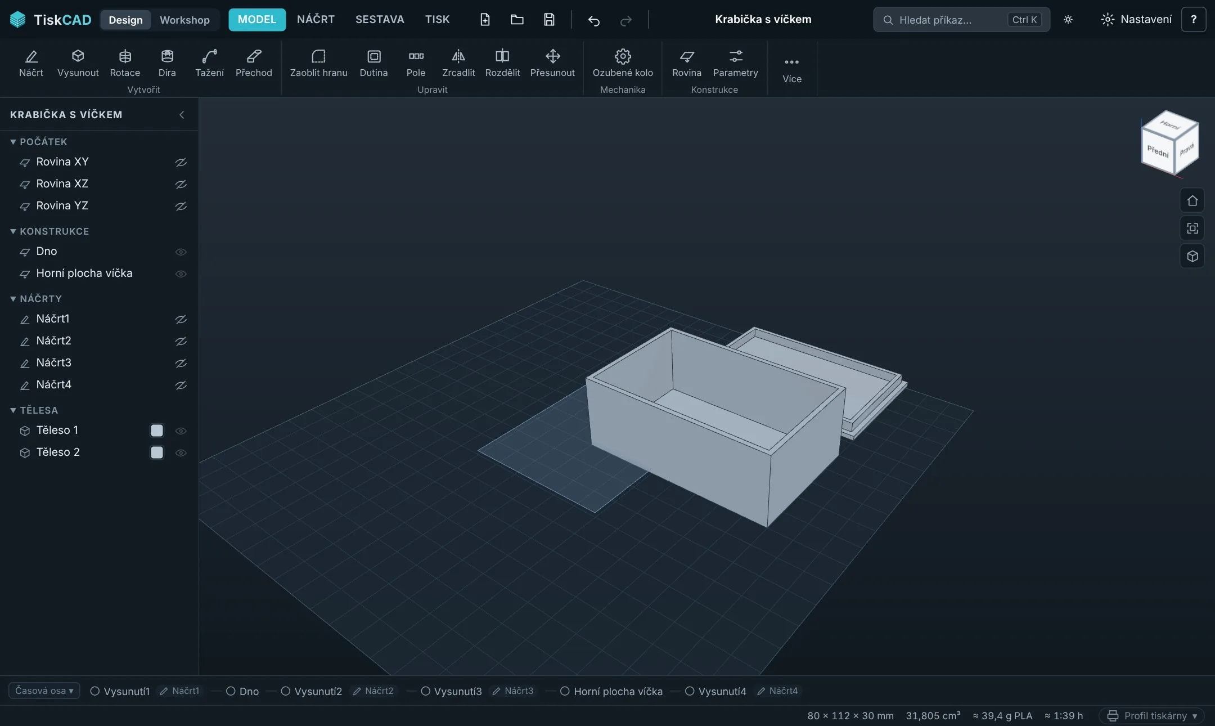This screenshot has height=726, width=1215.
Task: Click the home view icon
Action: [1192, 201]
